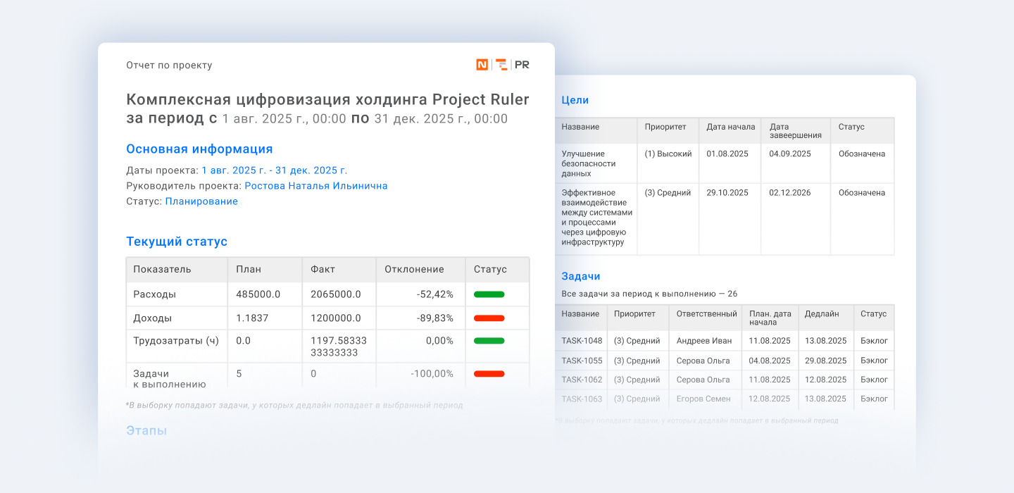Select the Задачи section heading

580,276
